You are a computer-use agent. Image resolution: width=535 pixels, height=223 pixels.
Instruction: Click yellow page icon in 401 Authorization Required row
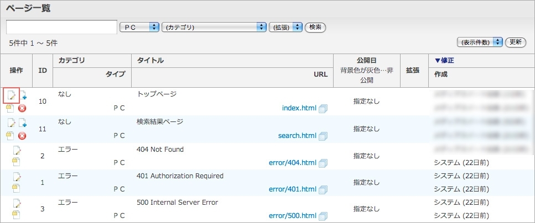tap(16, 189)
